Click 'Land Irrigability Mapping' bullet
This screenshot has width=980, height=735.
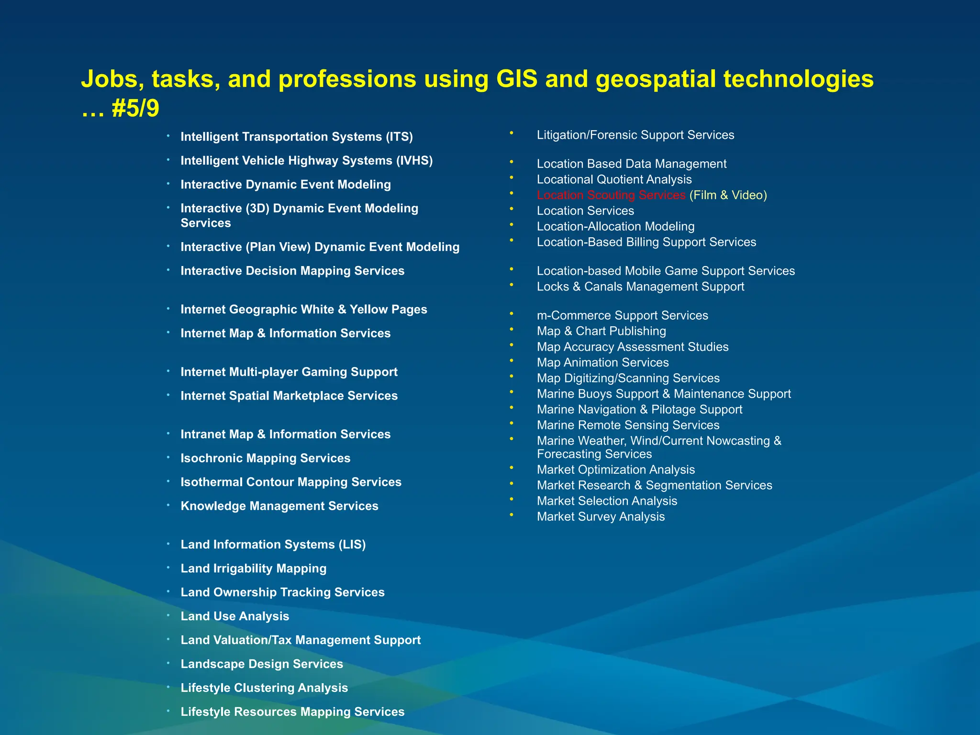pyautogui.click(x=254, y=568)
